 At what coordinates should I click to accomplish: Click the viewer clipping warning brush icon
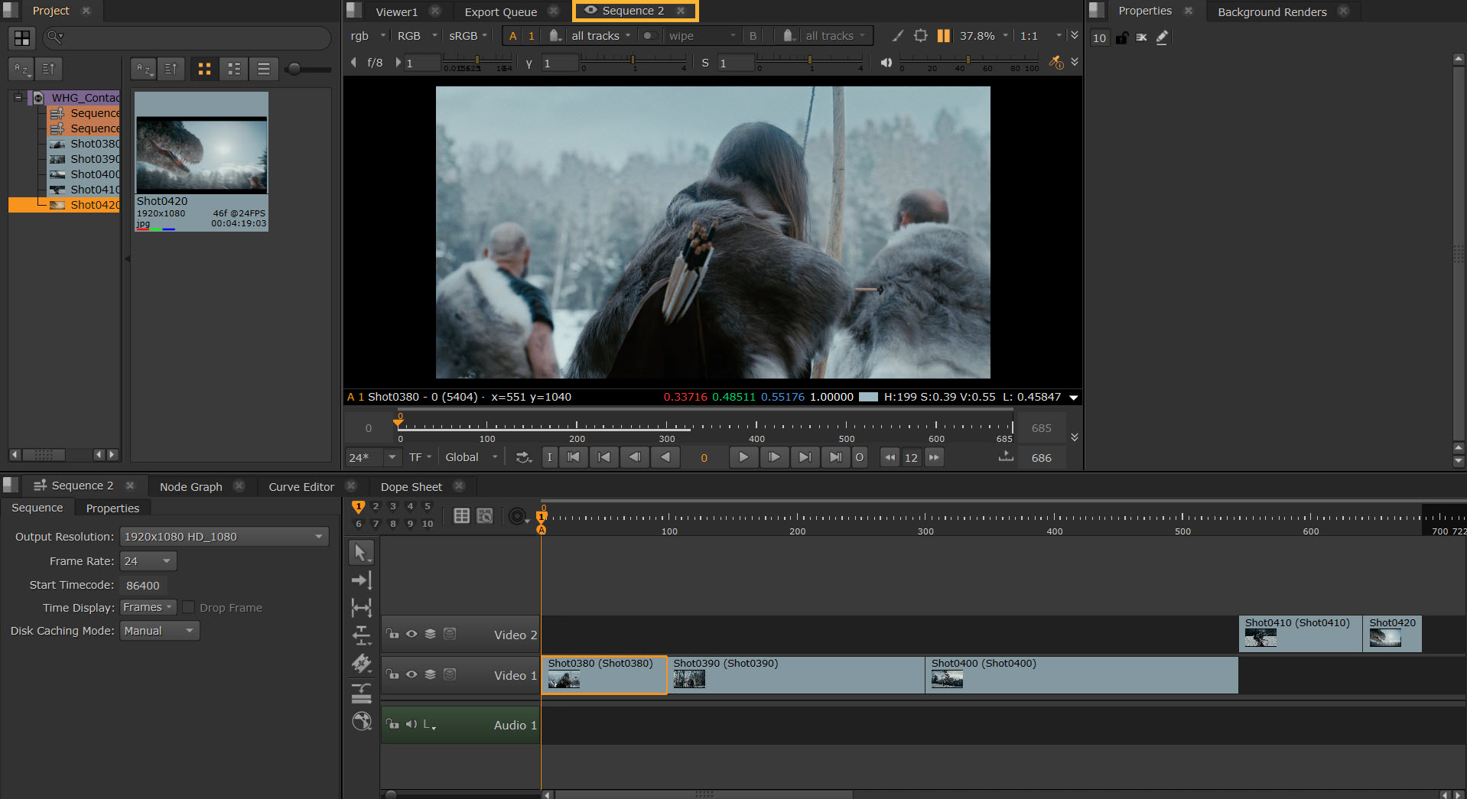898,36
